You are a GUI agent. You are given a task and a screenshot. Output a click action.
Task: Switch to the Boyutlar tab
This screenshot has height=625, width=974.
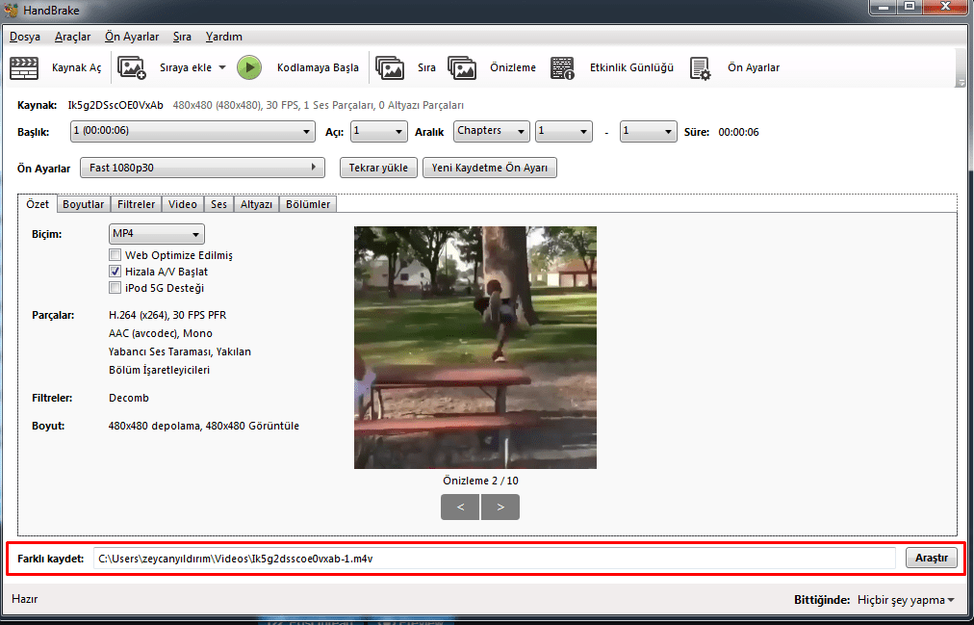[83, 204]
